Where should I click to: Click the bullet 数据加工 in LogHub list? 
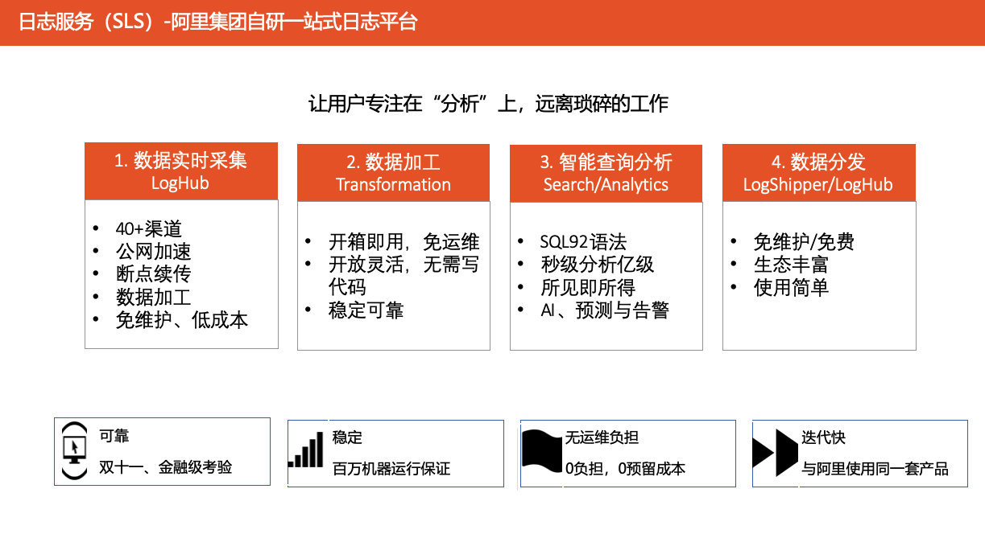pos(153,297)
